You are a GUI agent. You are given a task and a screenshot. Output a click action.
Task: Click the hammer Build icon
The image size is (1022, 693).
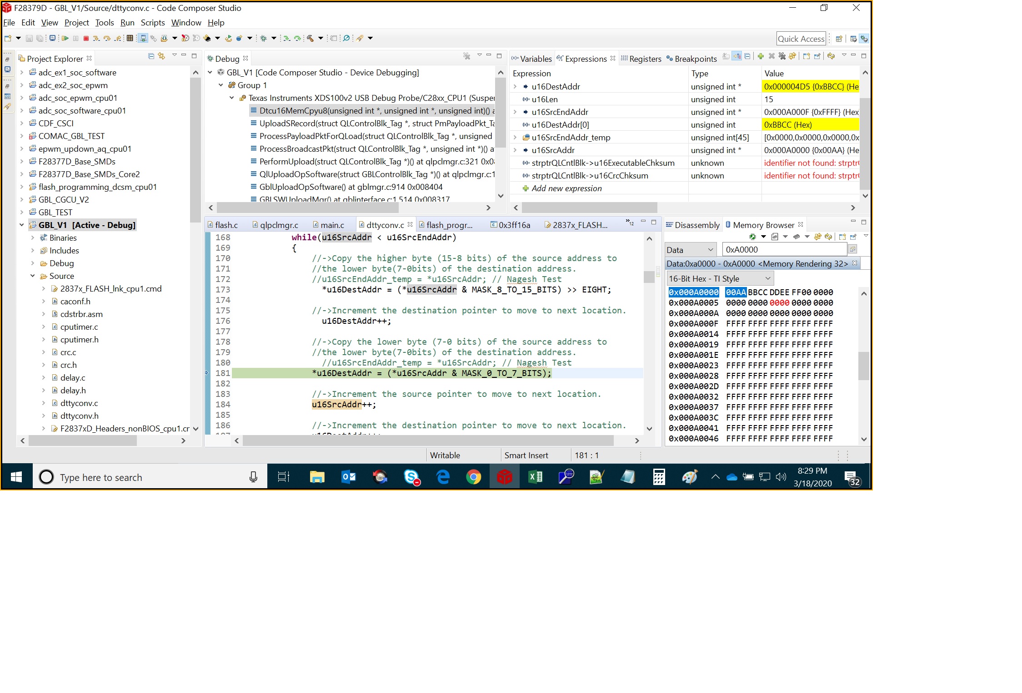click(311, 38)
